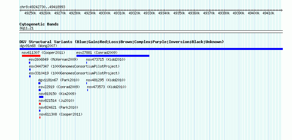Click the chr8:49242730..49418993 coordinates text
This screenshot has width=292, height=140.
pyautogui.click(x=42, y=7)
